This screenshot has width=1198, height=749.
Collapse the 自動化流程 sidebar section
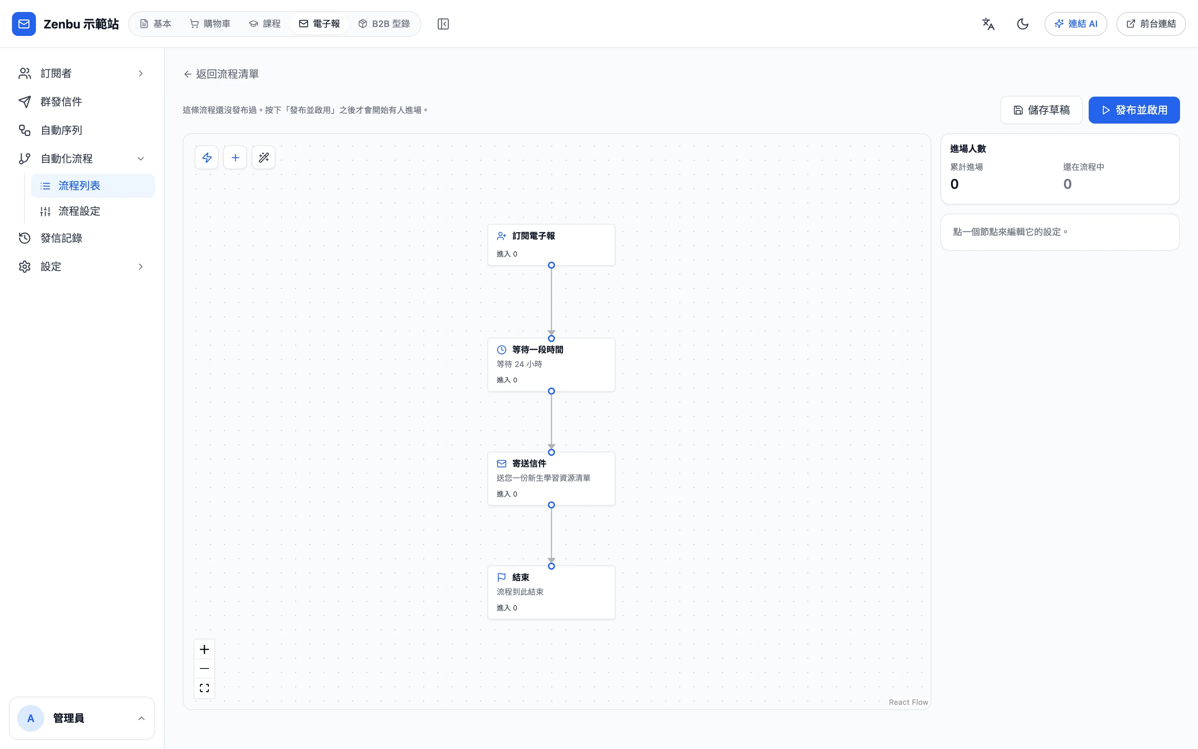pyautogui.click(x=82, y=158)
